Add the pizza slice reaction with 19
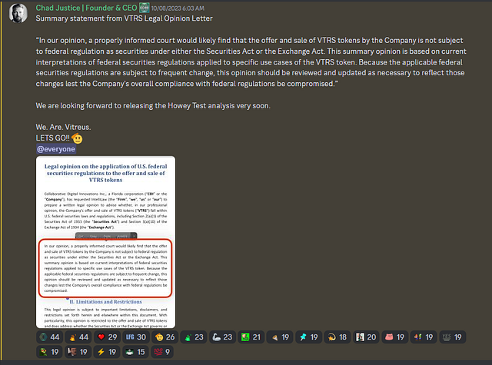The height and width of the screenshot is (365, 492). tap(280, 337)
